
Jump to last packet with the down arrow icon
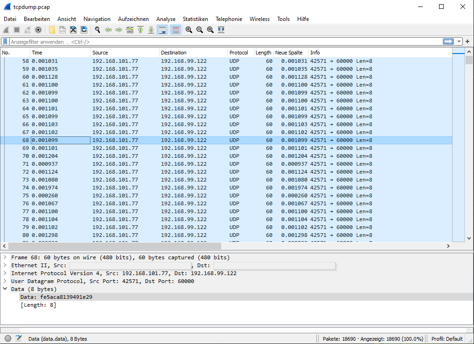(x=151, y=29)
